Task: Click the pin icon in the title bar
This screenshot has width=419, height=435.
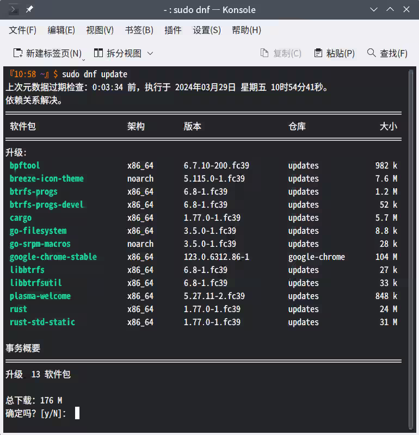Action: 30,9
